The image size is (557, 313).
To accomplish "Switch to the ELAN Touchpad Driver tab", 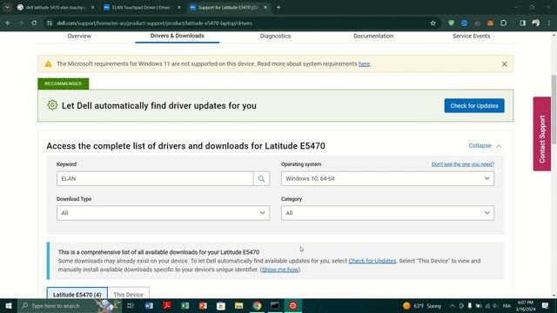I will click(142, 8).
